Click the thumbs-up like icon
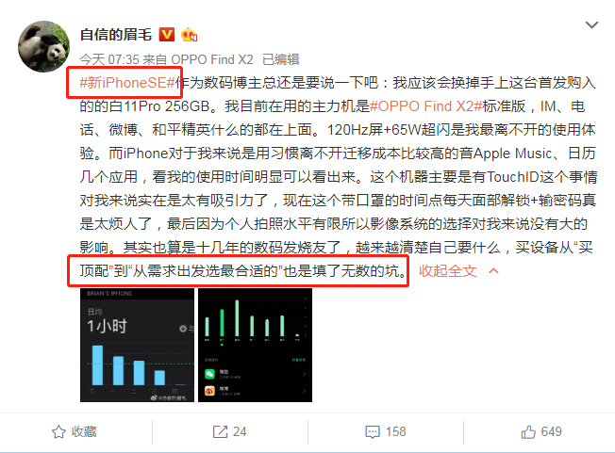The height and width of the screenshot is (453, 615). coord(528,432)
